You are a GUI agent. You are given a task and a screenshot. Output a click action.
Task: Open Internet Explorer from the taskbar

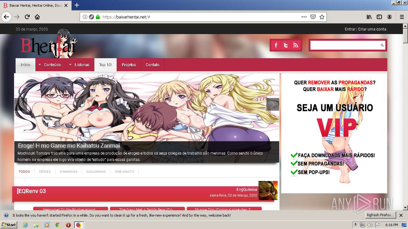pyautogui.click(x=25, y=225)
